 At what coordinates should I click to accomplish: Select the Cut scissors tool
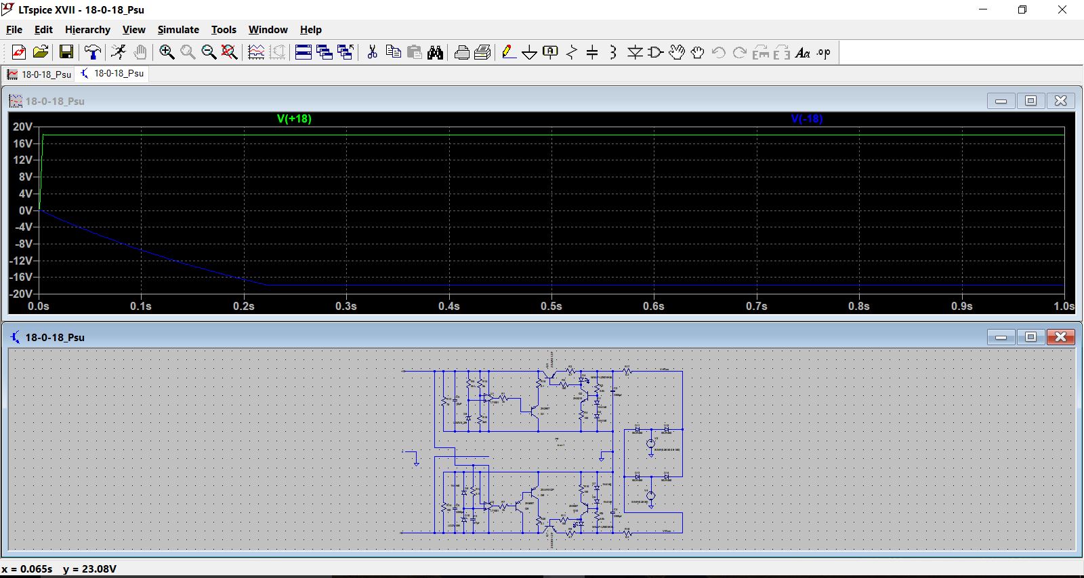[372, 52]
